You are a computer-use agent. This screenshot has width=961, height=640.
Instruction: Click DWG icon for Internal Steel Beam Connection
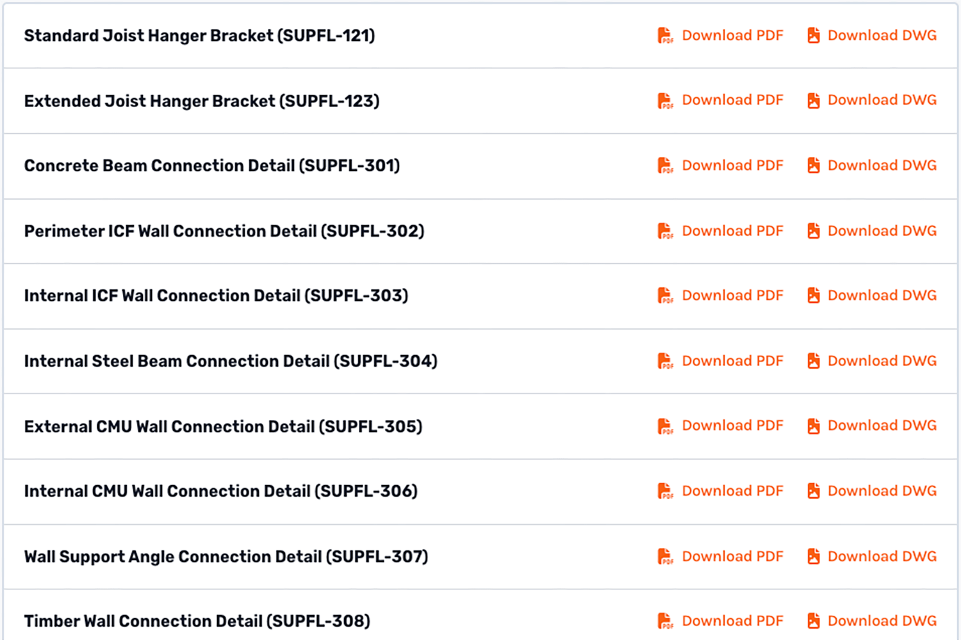pos(814,361)
